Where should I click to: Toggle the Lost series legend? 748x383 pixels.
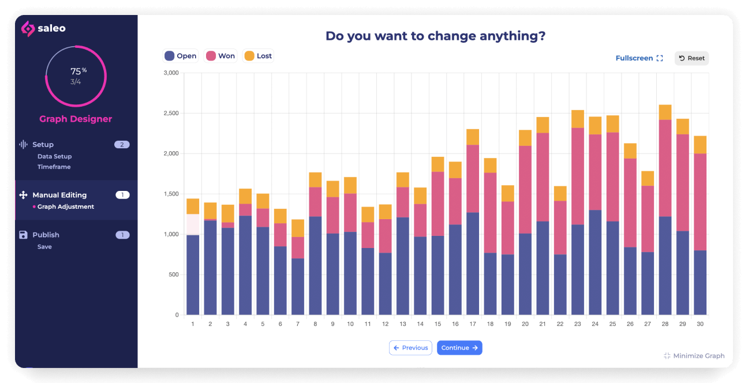click(258, 56)
